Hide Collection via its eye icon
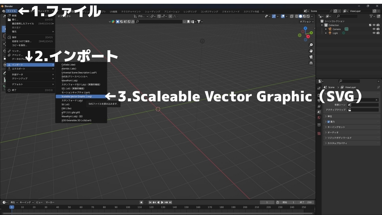This screenshot has width=382, height=215. [374, 25]
